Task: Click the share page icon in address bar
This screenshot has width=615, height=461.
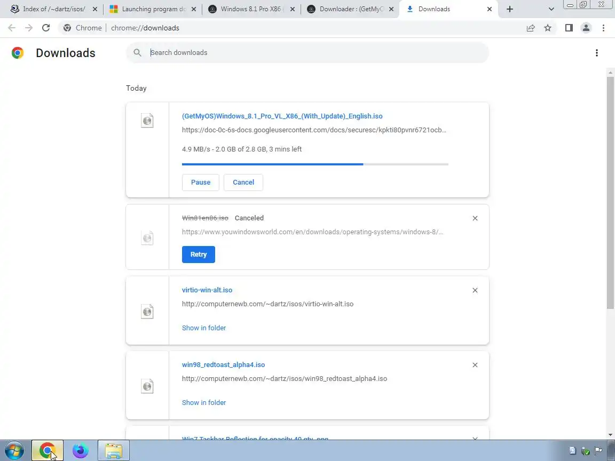Action: click(531, 28)
